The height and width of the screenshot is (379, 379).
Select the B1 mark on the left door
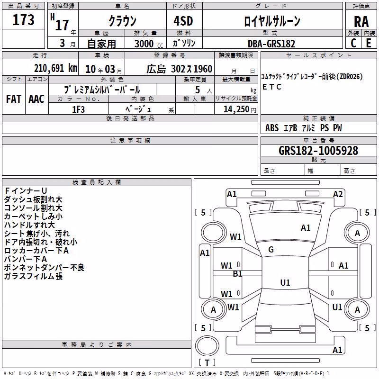point(237,274)
